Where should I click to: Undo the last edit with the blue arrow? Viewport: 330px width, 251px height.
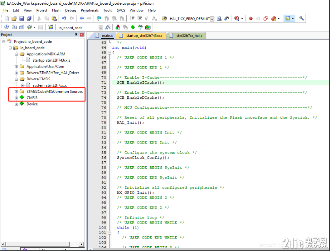(x=64, y=18)
